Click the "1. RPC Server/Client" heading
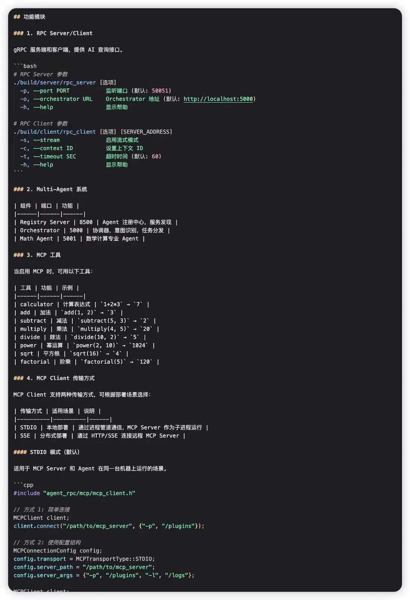 (x=59, y=33)
